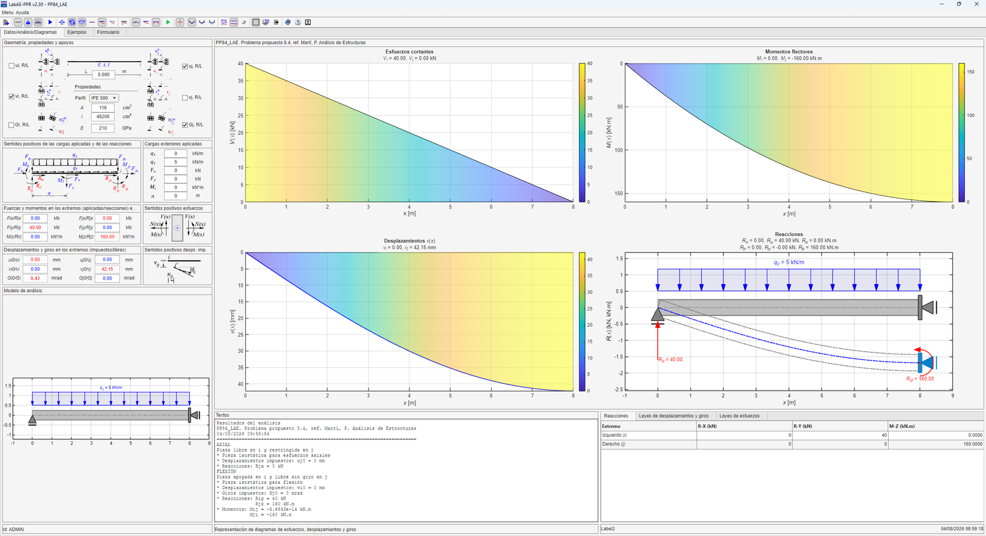Open the Ayuda menu

(x=22, y=12)
